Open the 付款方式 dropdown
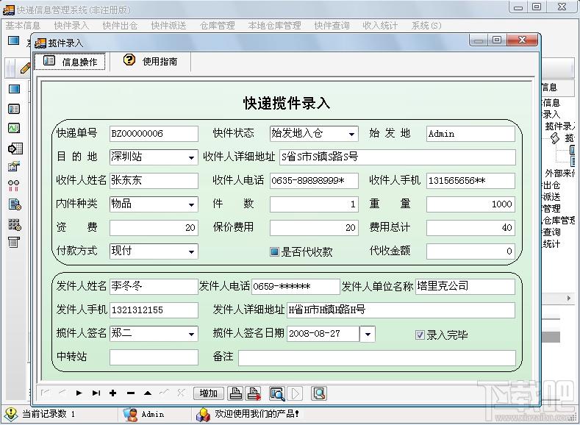This screenshot has height=425, width=580. 191,252
